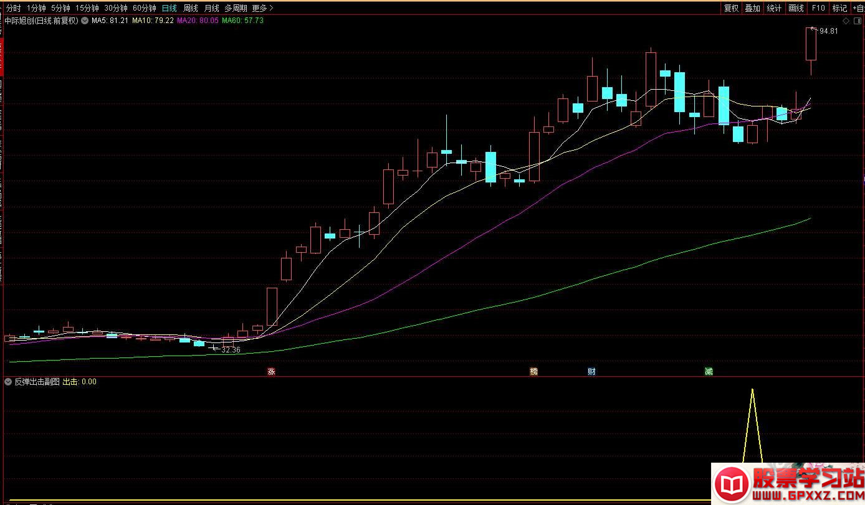Click the 叠加 overlay button

pyautogui.click(x=752, y=8)
